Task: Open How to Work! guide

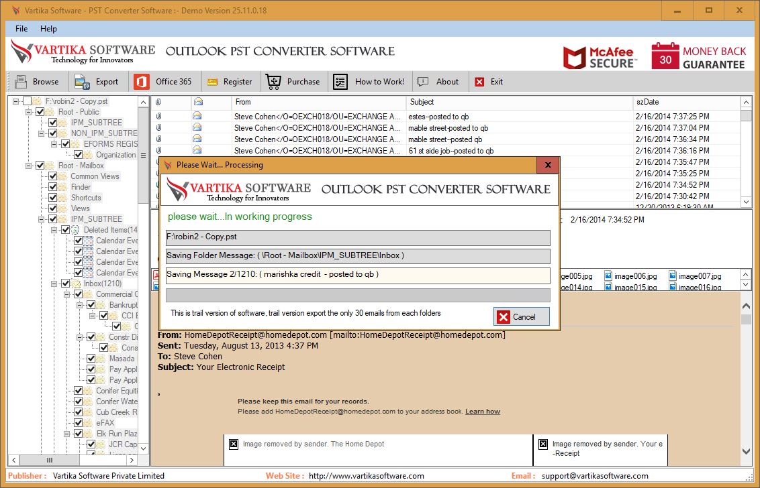Action: point(369,82)
